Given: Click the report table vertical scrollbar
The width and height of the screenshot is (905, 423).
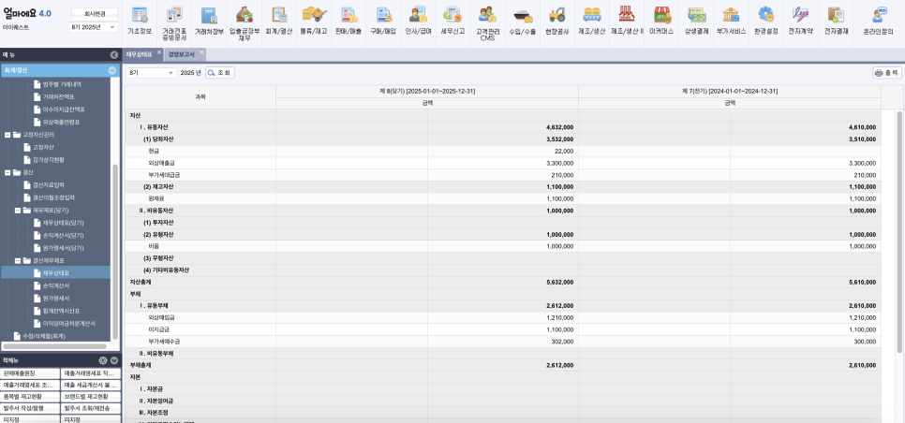Looking at the screenshot, I should pos(901,230).
